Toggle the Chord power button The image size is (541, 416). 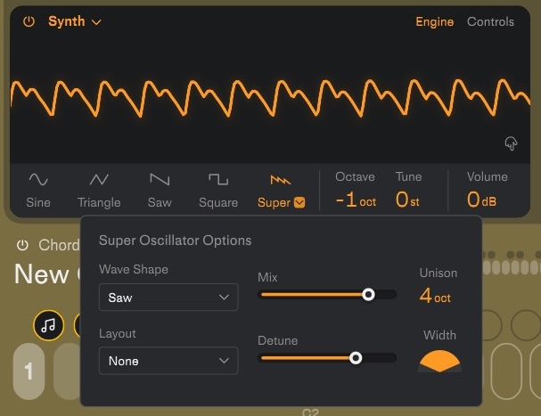[x=22, y=245]
